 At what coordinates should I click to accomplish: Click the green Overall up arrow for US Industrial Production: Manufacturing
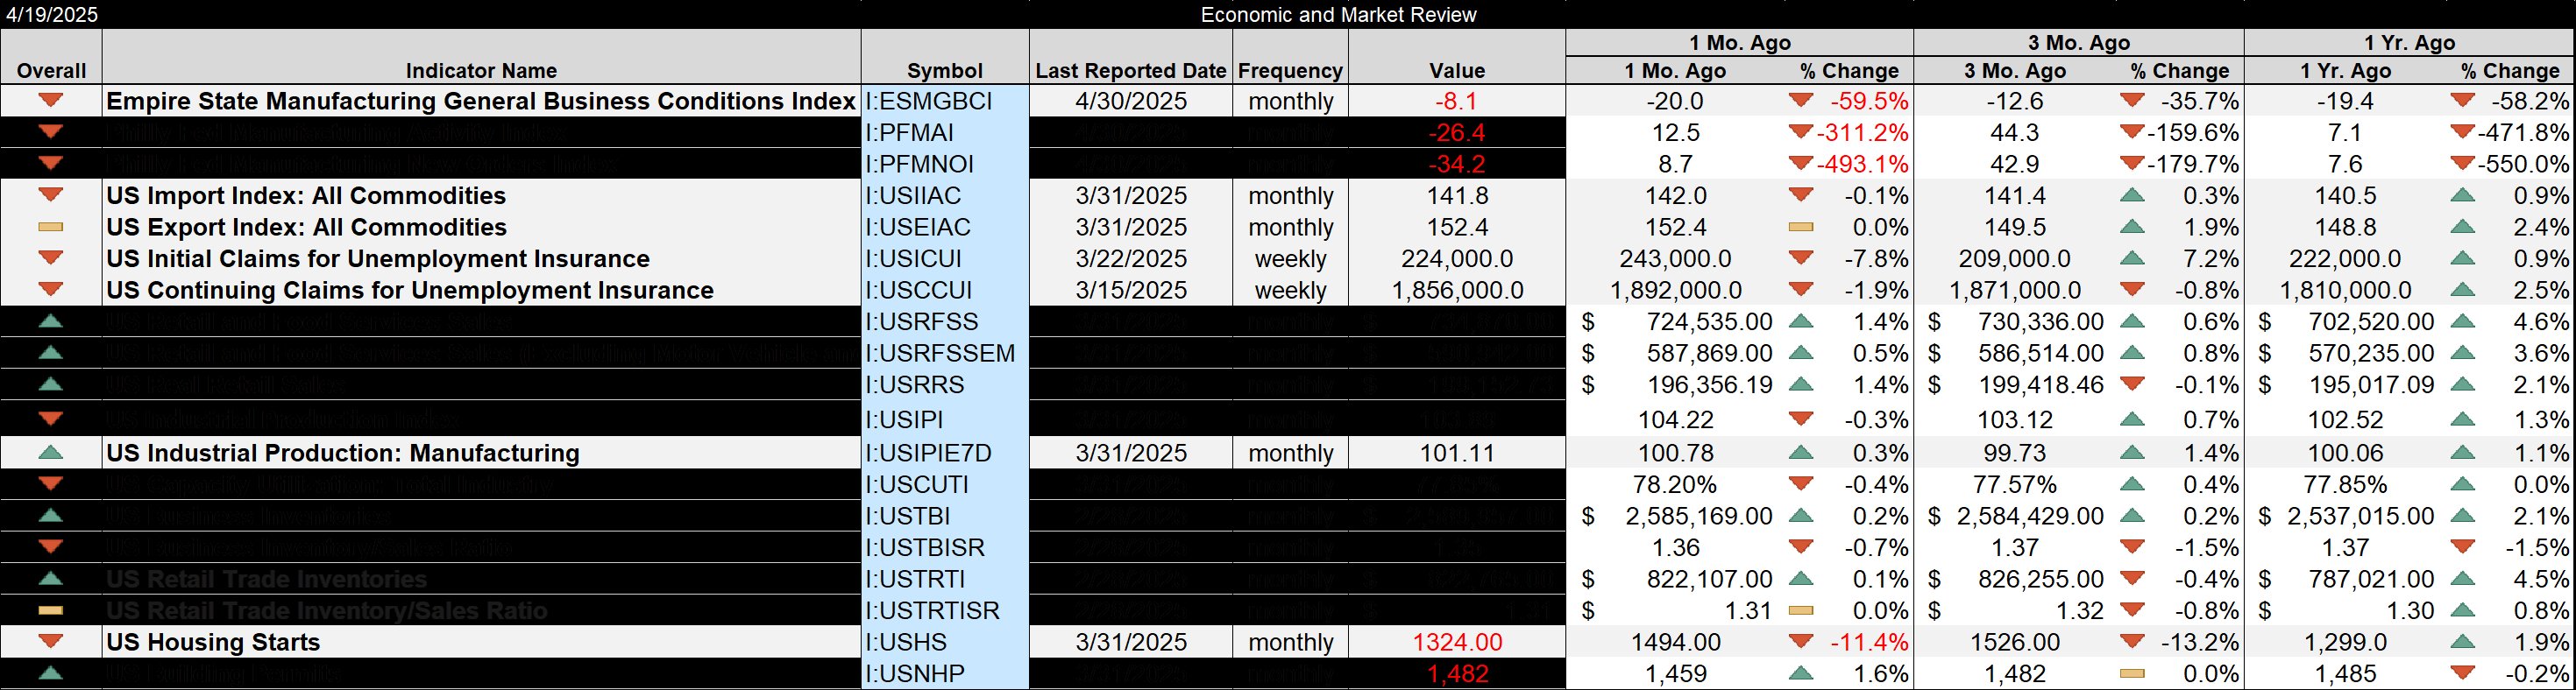pyautogui.click(x=51, y=454)
